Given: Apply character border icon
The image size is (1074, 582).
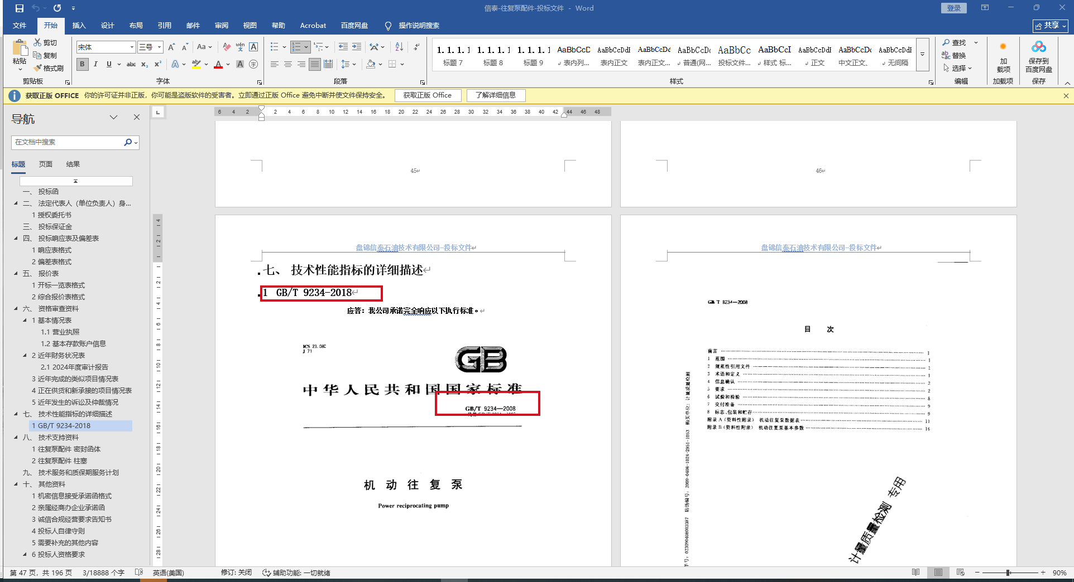Looking at the screenshot, I should click(x=253, y=47).
